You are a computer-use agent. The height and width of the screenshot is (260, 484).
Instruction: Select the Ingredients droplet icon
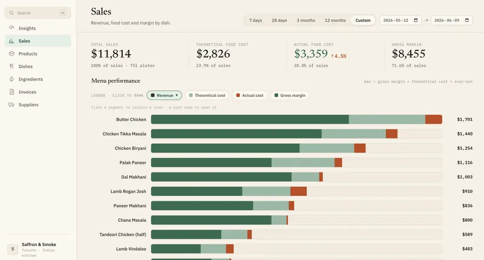point(11,79)
